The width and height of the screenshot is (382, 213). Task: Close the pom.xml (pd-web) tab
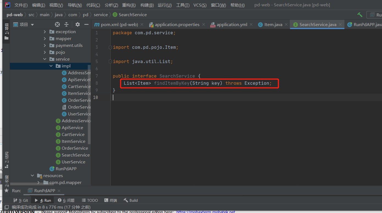coord(142,24)
